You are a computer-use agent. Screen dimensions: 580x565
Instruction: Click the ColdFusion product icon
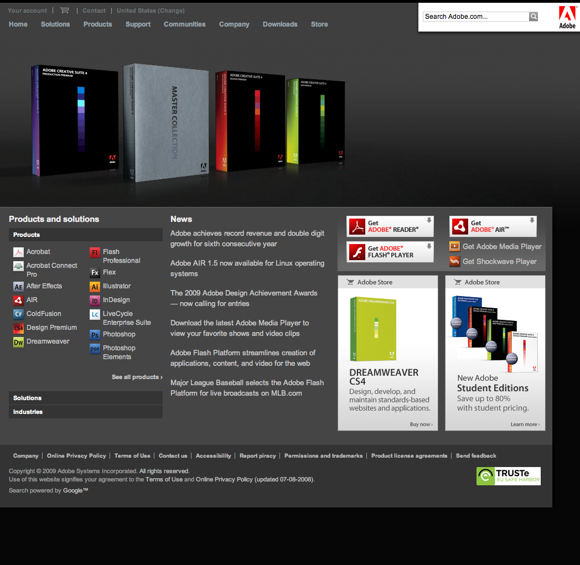pyautogui.click(x=18, y=314)
